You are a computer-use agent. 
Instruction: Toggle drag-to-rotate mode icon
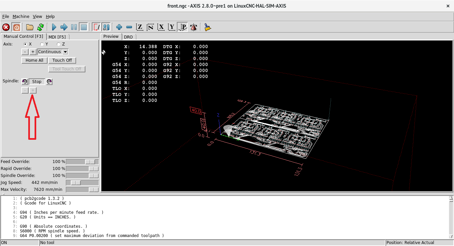[x=194, y=27]
